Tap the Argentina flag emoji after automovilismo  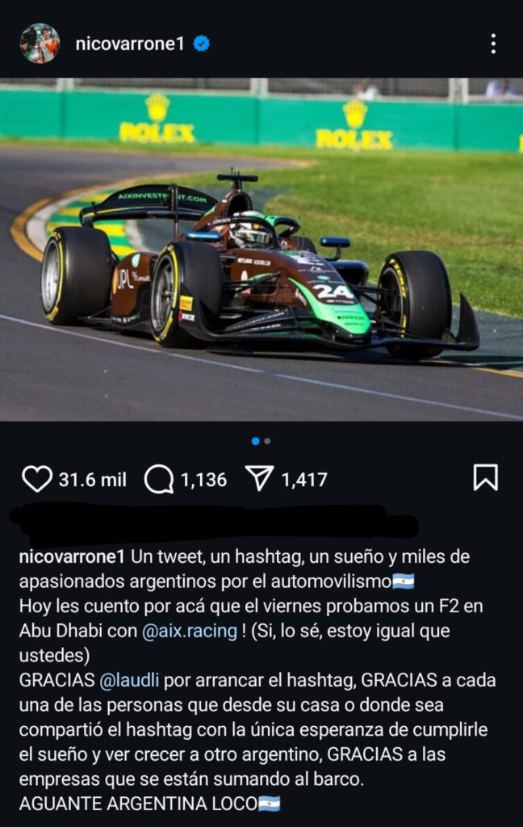pos(404,581)
